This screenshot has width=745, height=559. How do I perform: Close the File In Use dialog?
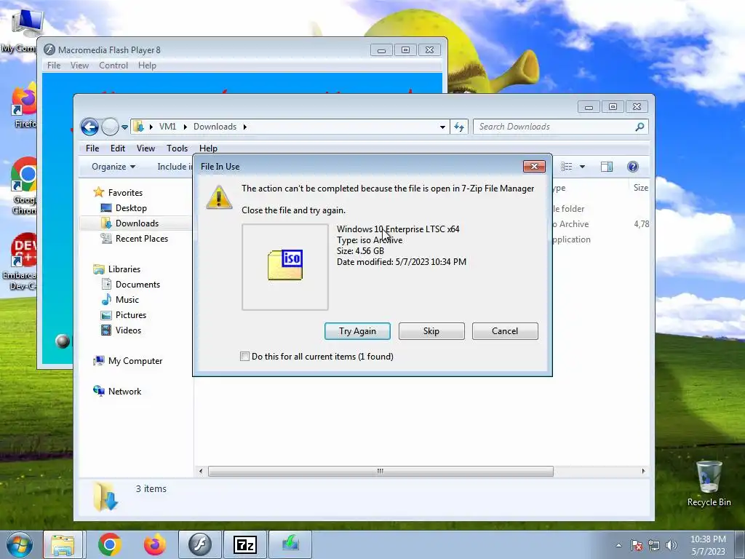pyautogui.click(x=534, y=167)
